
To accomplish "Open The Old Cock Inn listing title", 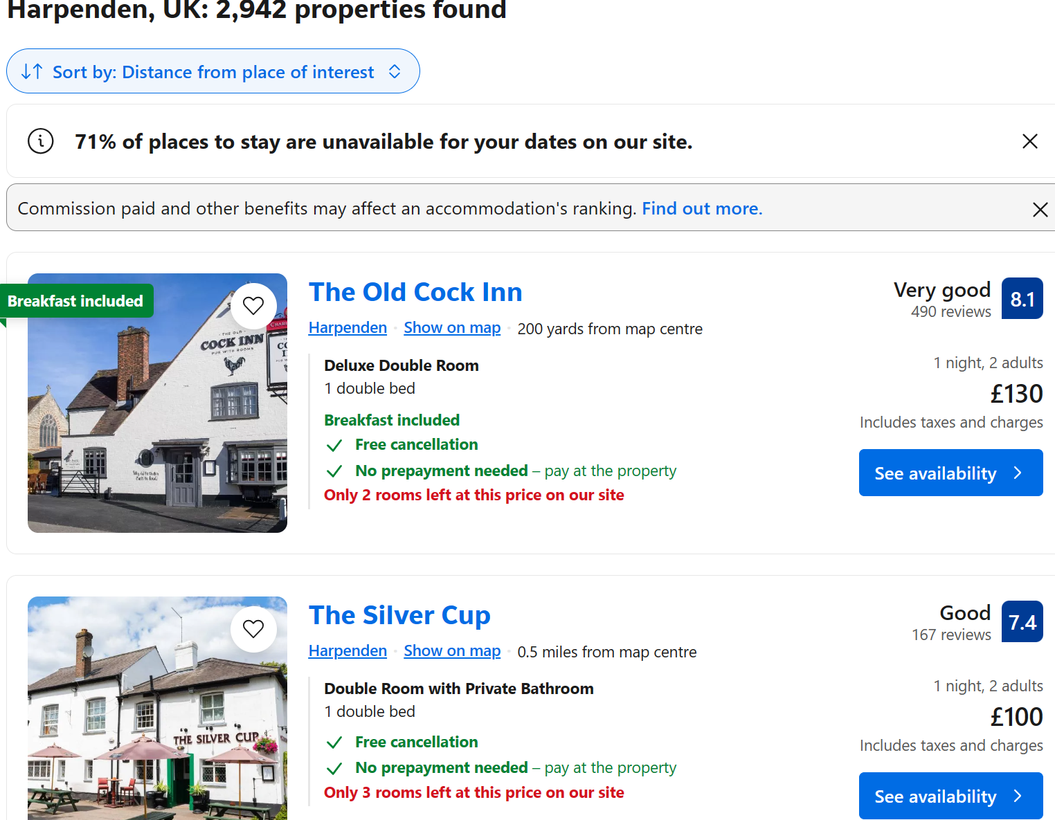I will (415, 292).
